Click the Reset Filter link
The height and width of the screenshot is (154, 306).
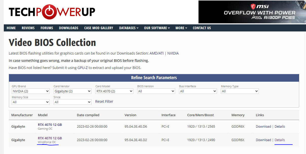pos(104,101)
